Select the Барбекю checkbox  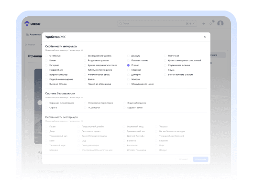(124, 141)
